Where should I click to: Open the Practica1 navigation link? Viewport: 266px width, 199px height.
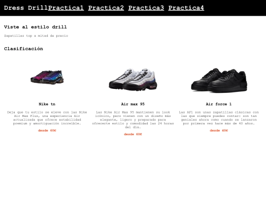(x=66, y=8)
